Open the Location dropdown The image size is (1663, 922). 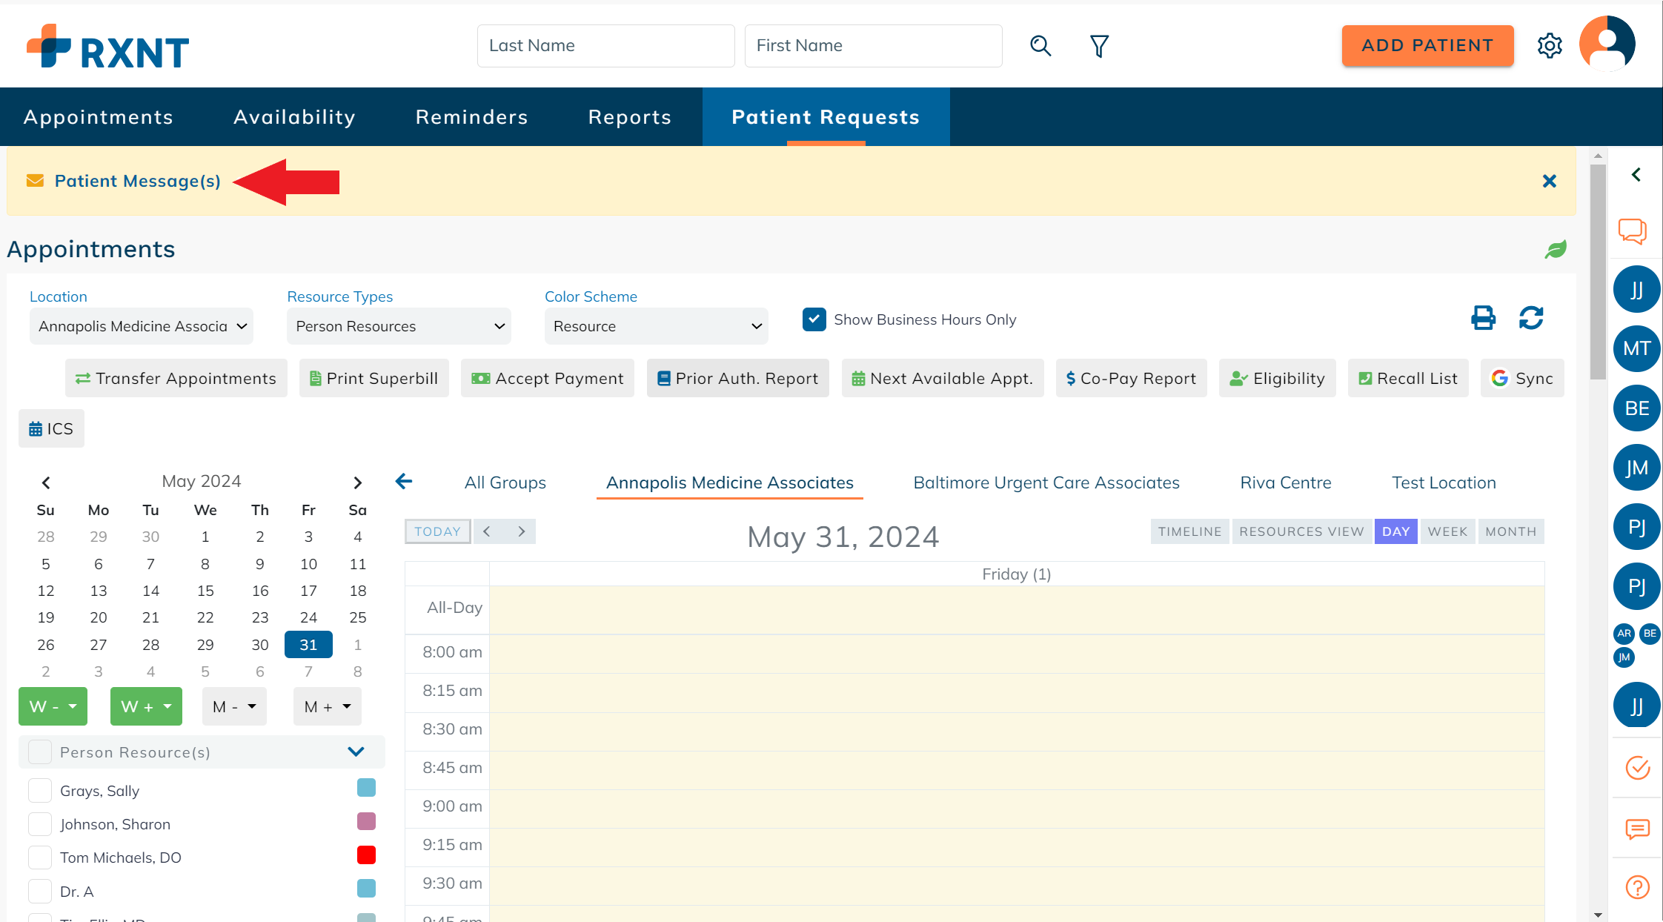click(142, 326)
